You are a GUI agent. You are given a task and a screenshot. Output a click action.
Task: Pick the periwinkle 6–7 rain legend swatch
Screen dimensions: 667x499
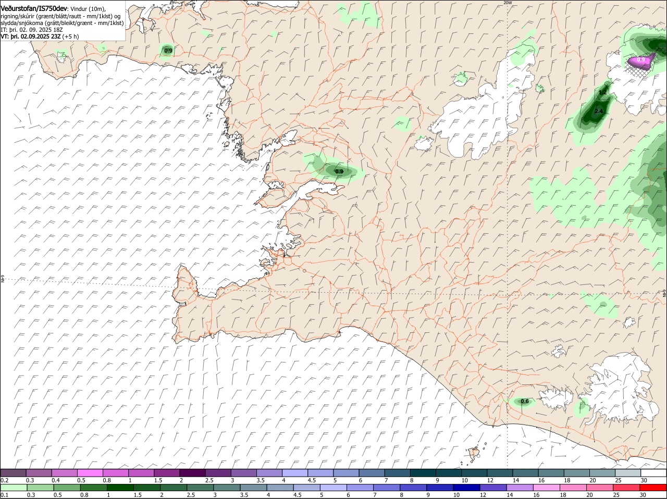(x=360, y=488)
